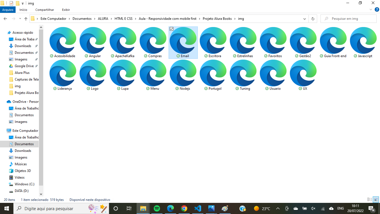Open OneDrive - Personal in sidebar
This screenshot has height=214, width=380.
tap(25, 102)
